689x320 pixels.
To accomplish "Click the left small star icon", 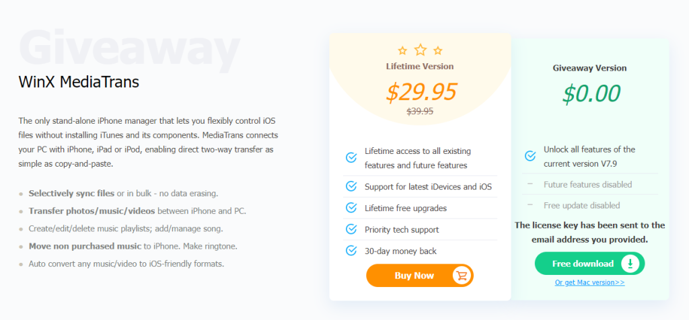I will click(x=402, y=50).
